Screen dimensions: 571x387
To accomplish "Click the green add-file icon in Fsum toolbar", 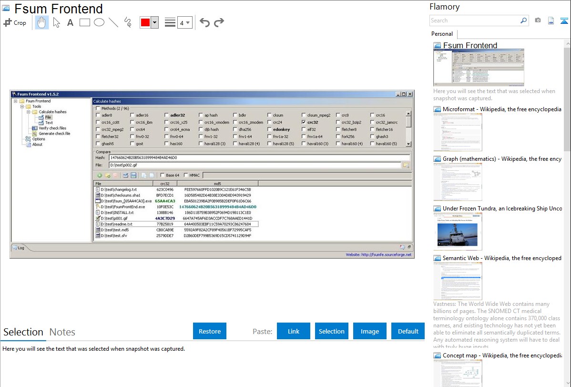I will click(x=100, y=176).
